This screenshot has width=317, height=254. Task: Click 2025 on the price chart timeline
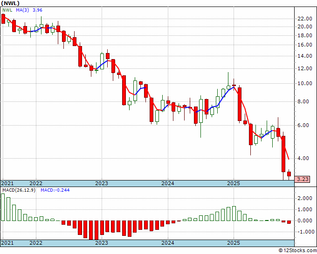coord(234,183)
